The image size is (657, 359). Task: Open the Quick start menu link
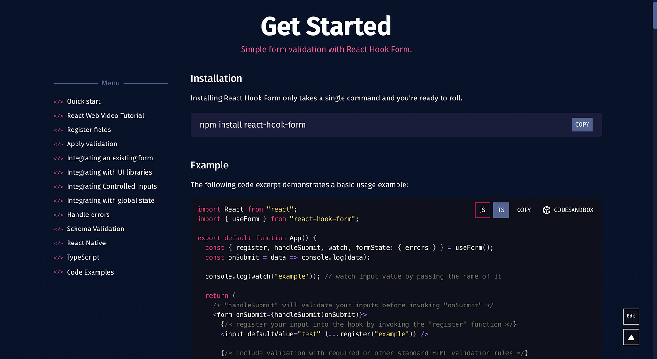coord(84,101)
